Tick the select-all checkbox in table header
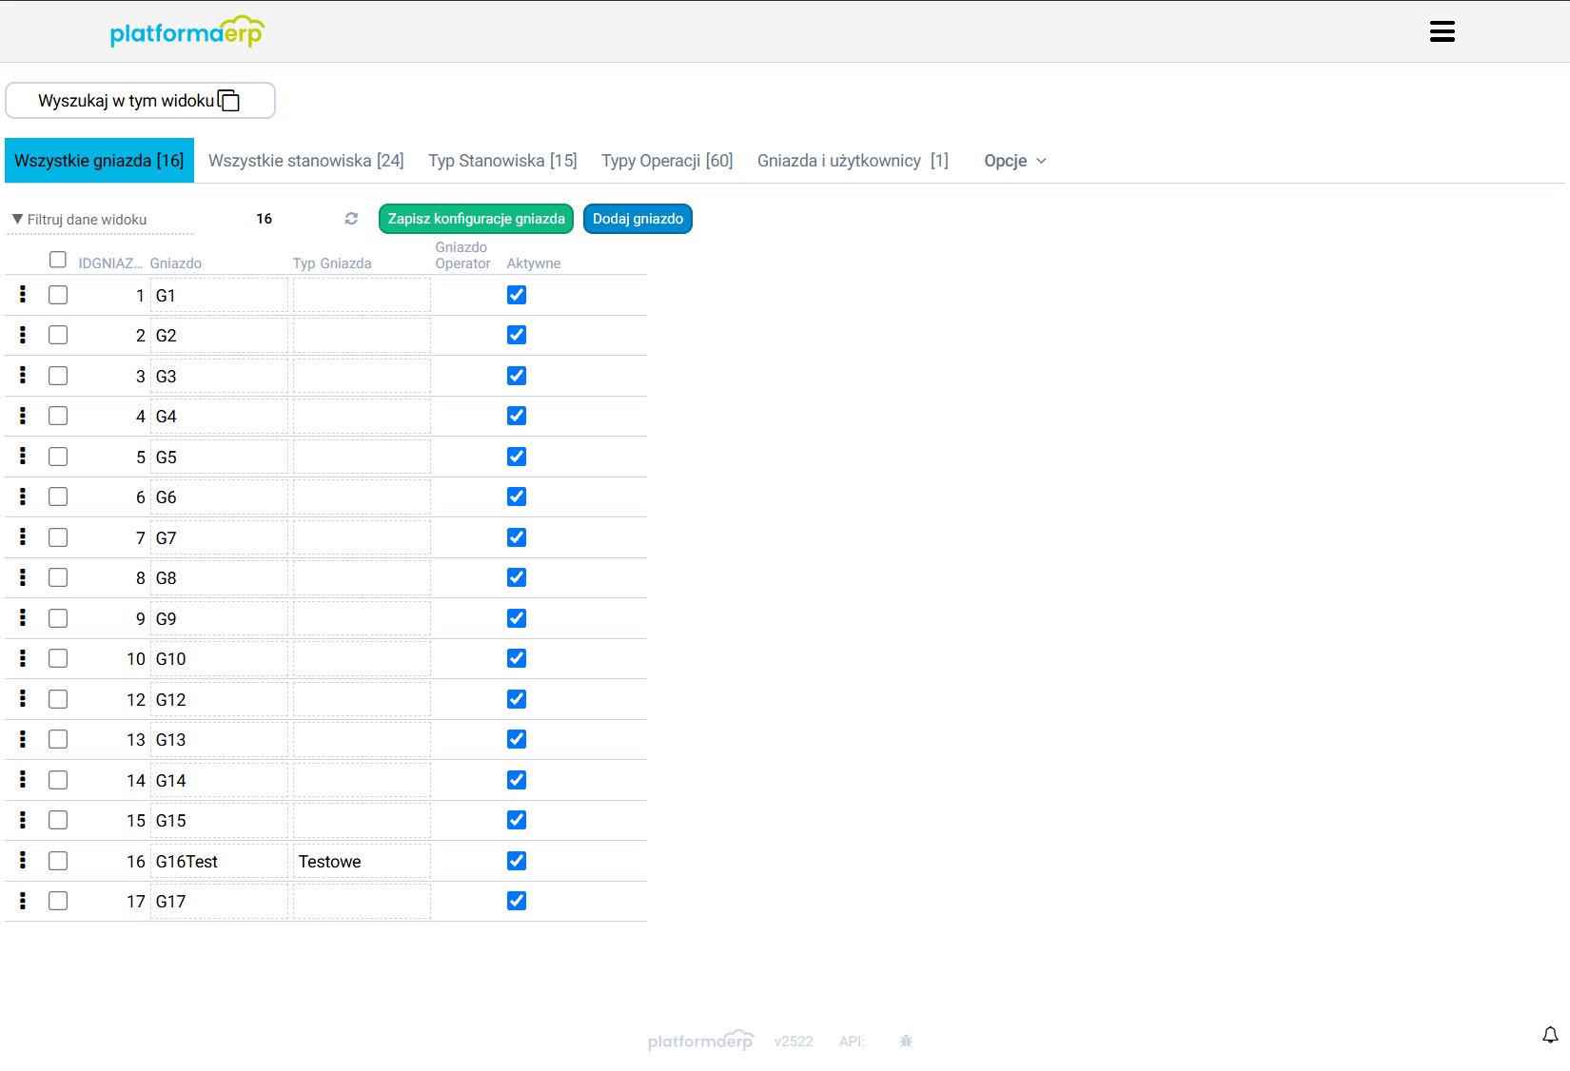Screen dimensions: 1570x1071 click(x=58, y=260)
